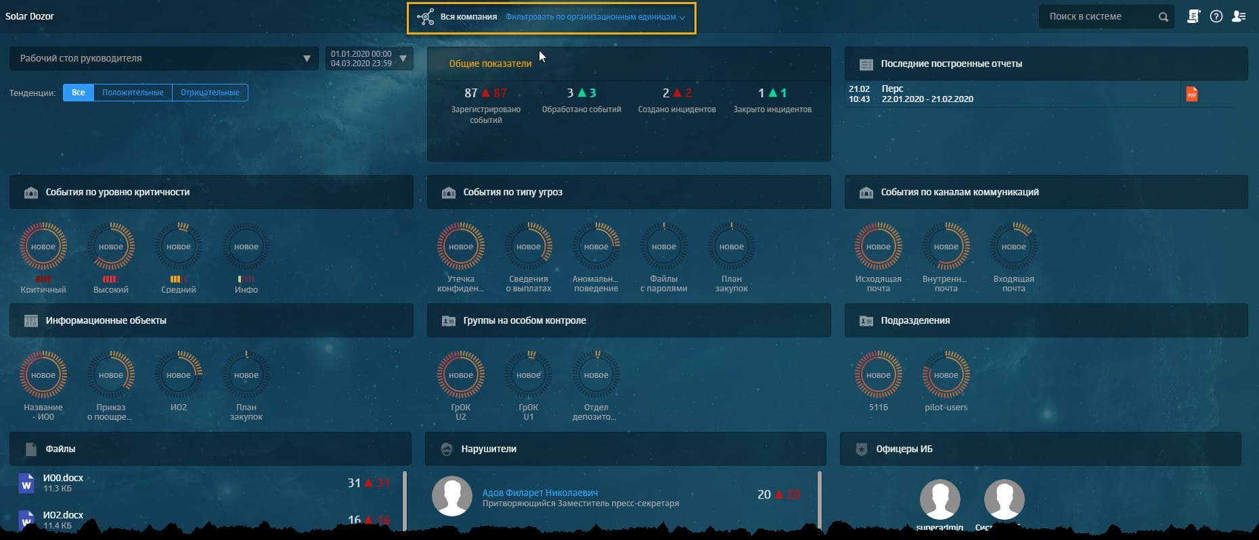This screenshot has width=1259, height=540.
Task: Open the ИО0.docx file entry
Action: [63, 478]
